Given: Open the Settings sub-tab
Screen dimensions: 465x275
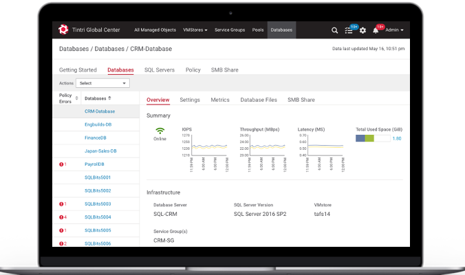Looking at the screenshot, I should click(190, 100).
